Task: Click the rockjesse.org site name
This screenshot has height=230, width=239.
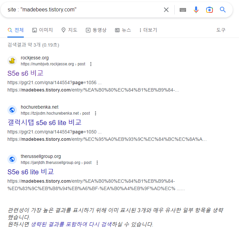Action: 35,58
